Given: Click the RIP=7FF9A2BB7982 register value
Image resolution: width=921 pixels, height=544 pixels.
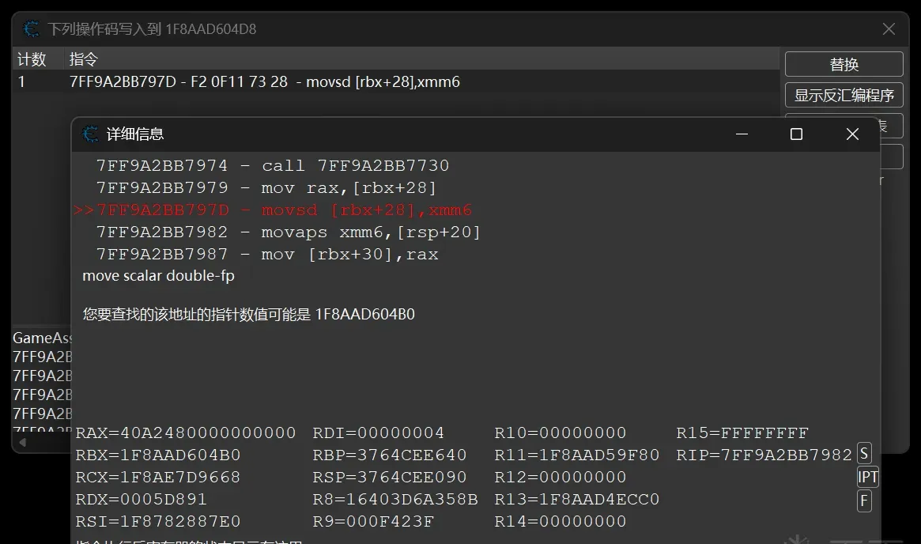Looking at the screenshot, I should coord(764,455).
